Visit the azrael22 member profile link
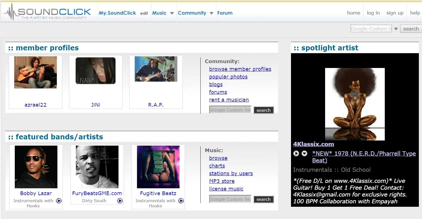This screenshot has width=422, height=219. pos(36,105)
